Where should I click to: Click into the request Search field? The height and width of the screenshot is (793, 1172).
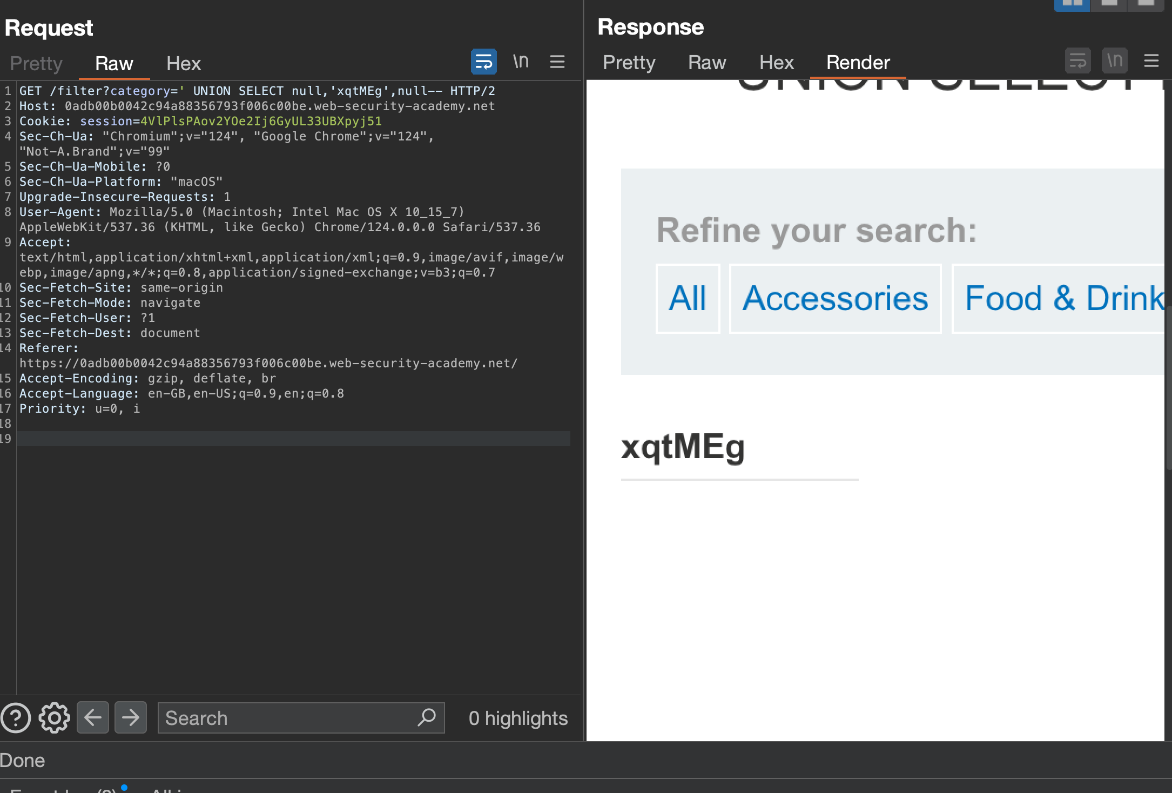pos(286,718)
